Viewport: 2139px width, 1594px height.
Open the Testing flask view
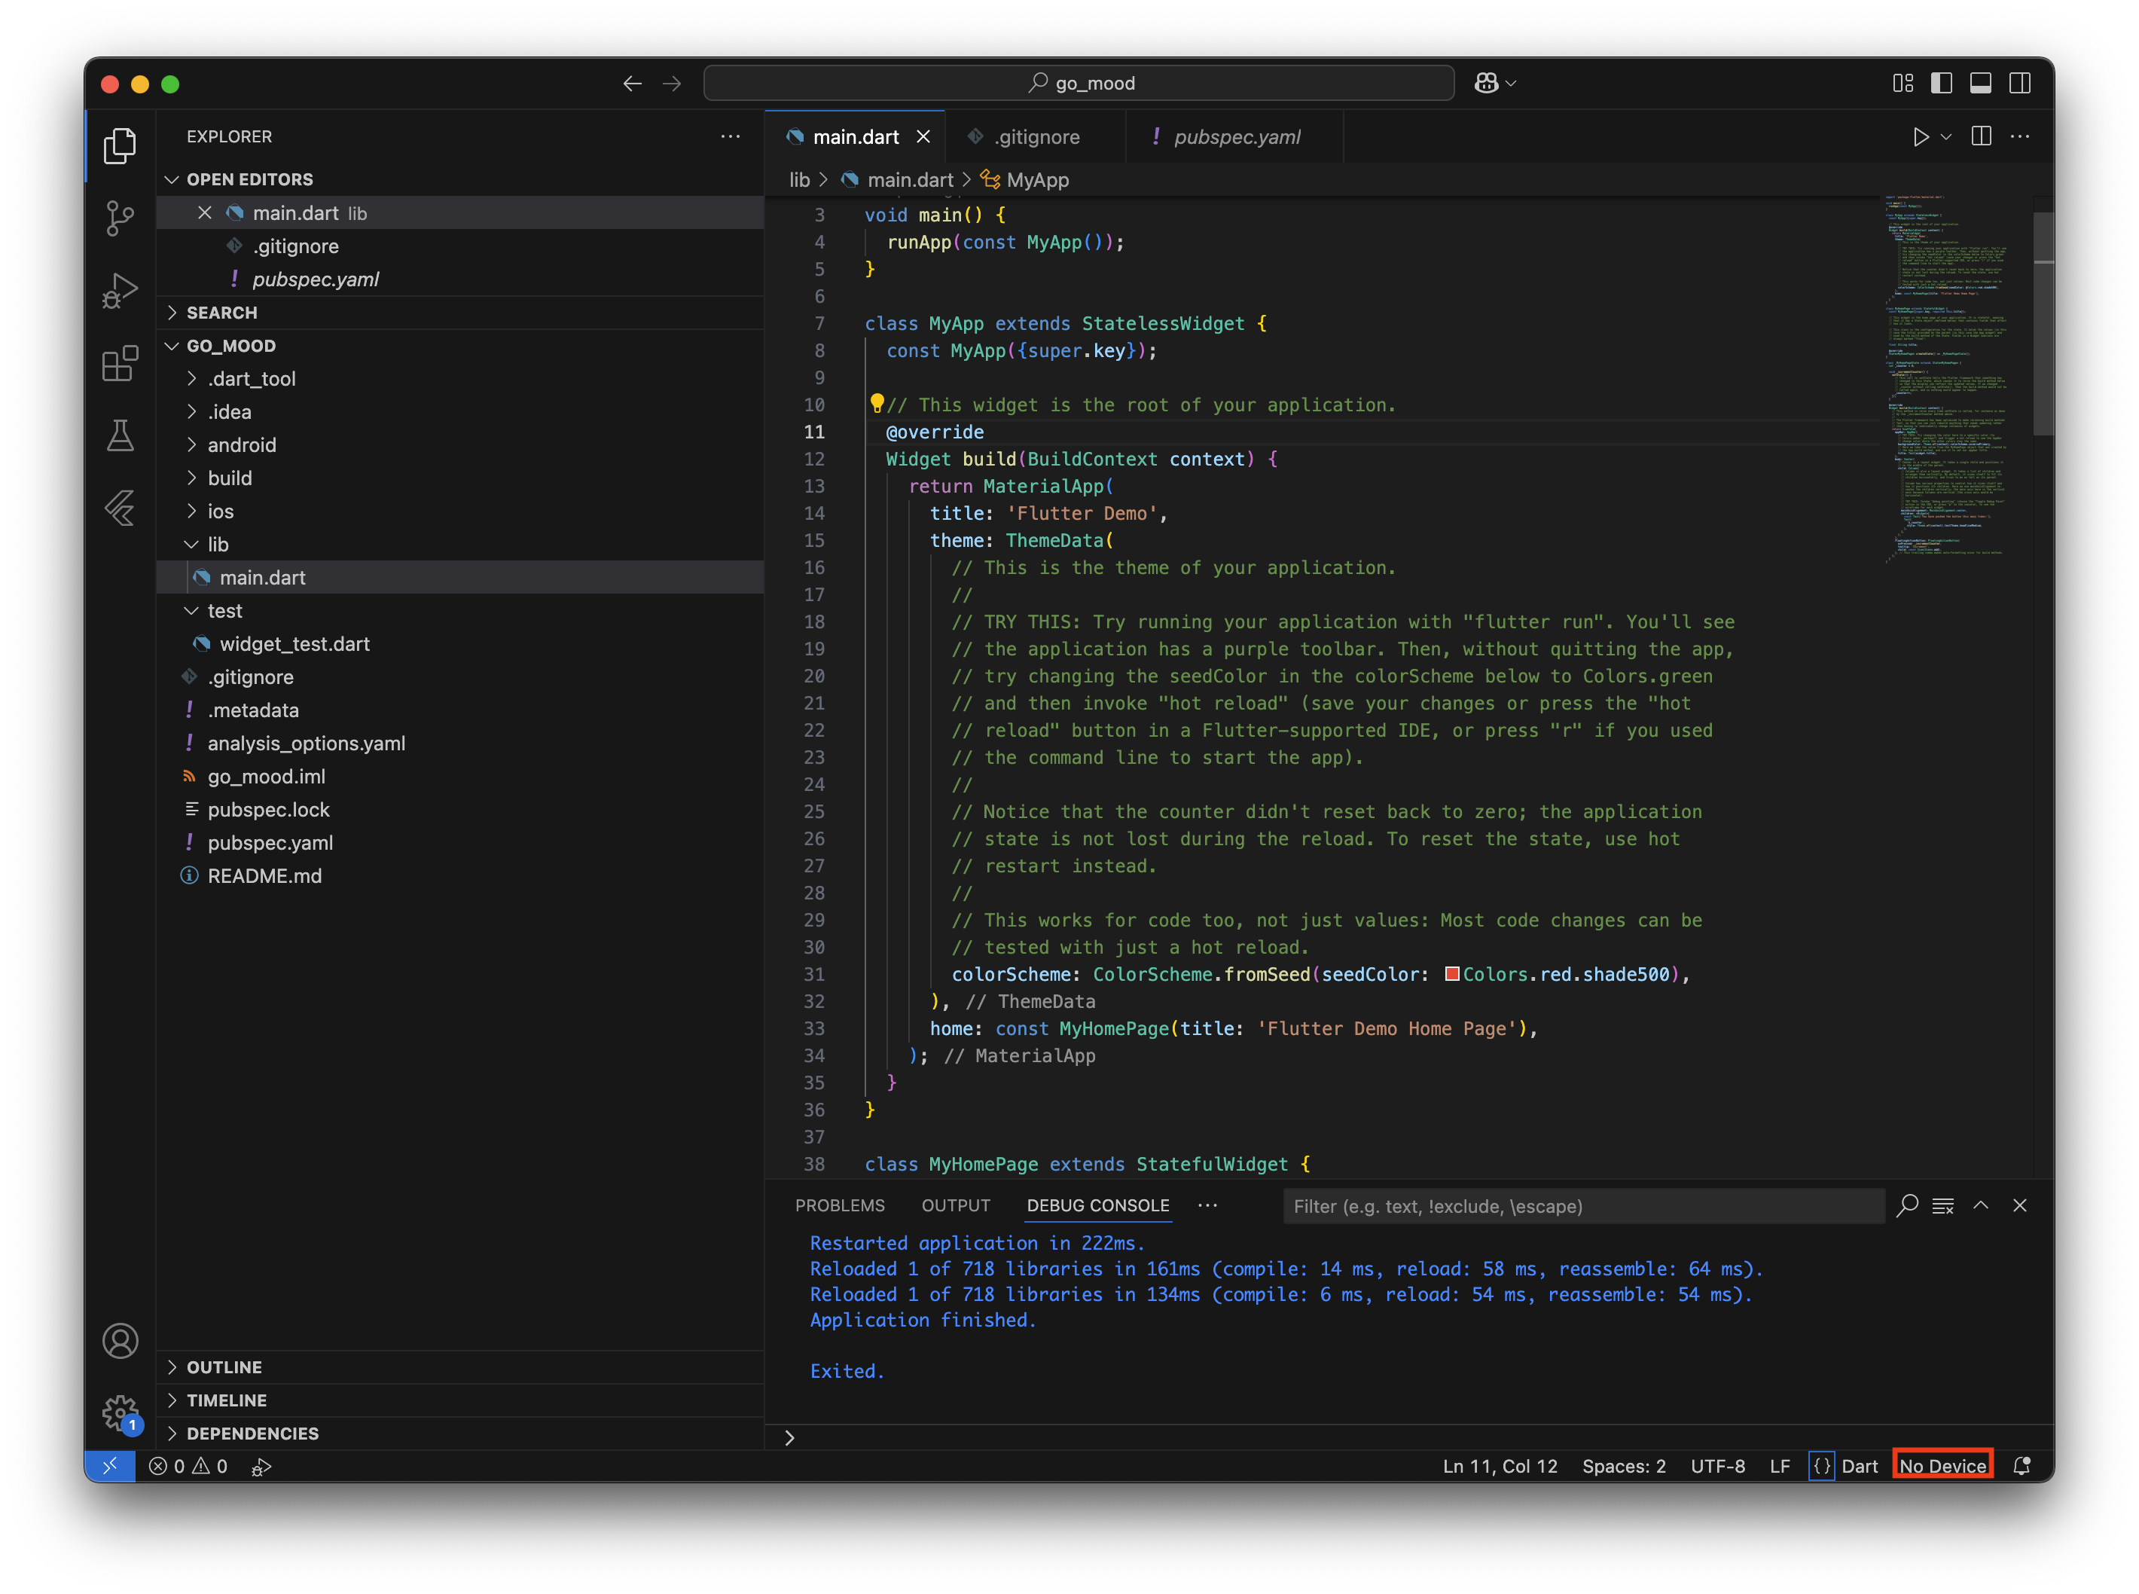click(120, 436)
